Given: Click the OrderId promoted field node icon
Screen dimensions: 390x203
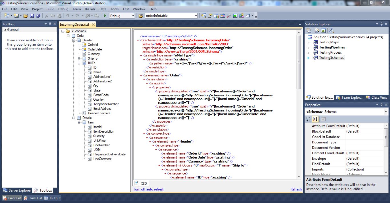Looking at the screenshot, I should point(84,45).
